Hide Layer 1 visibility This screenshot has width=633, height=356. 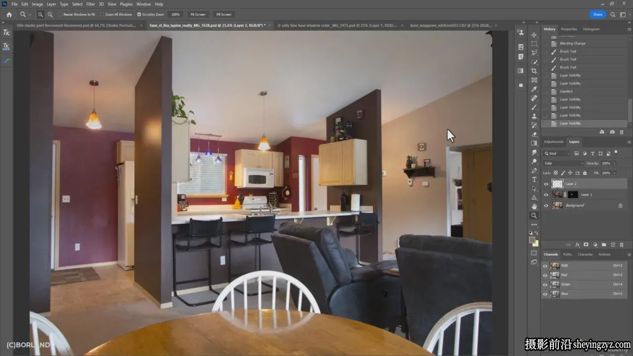[546, 195]
